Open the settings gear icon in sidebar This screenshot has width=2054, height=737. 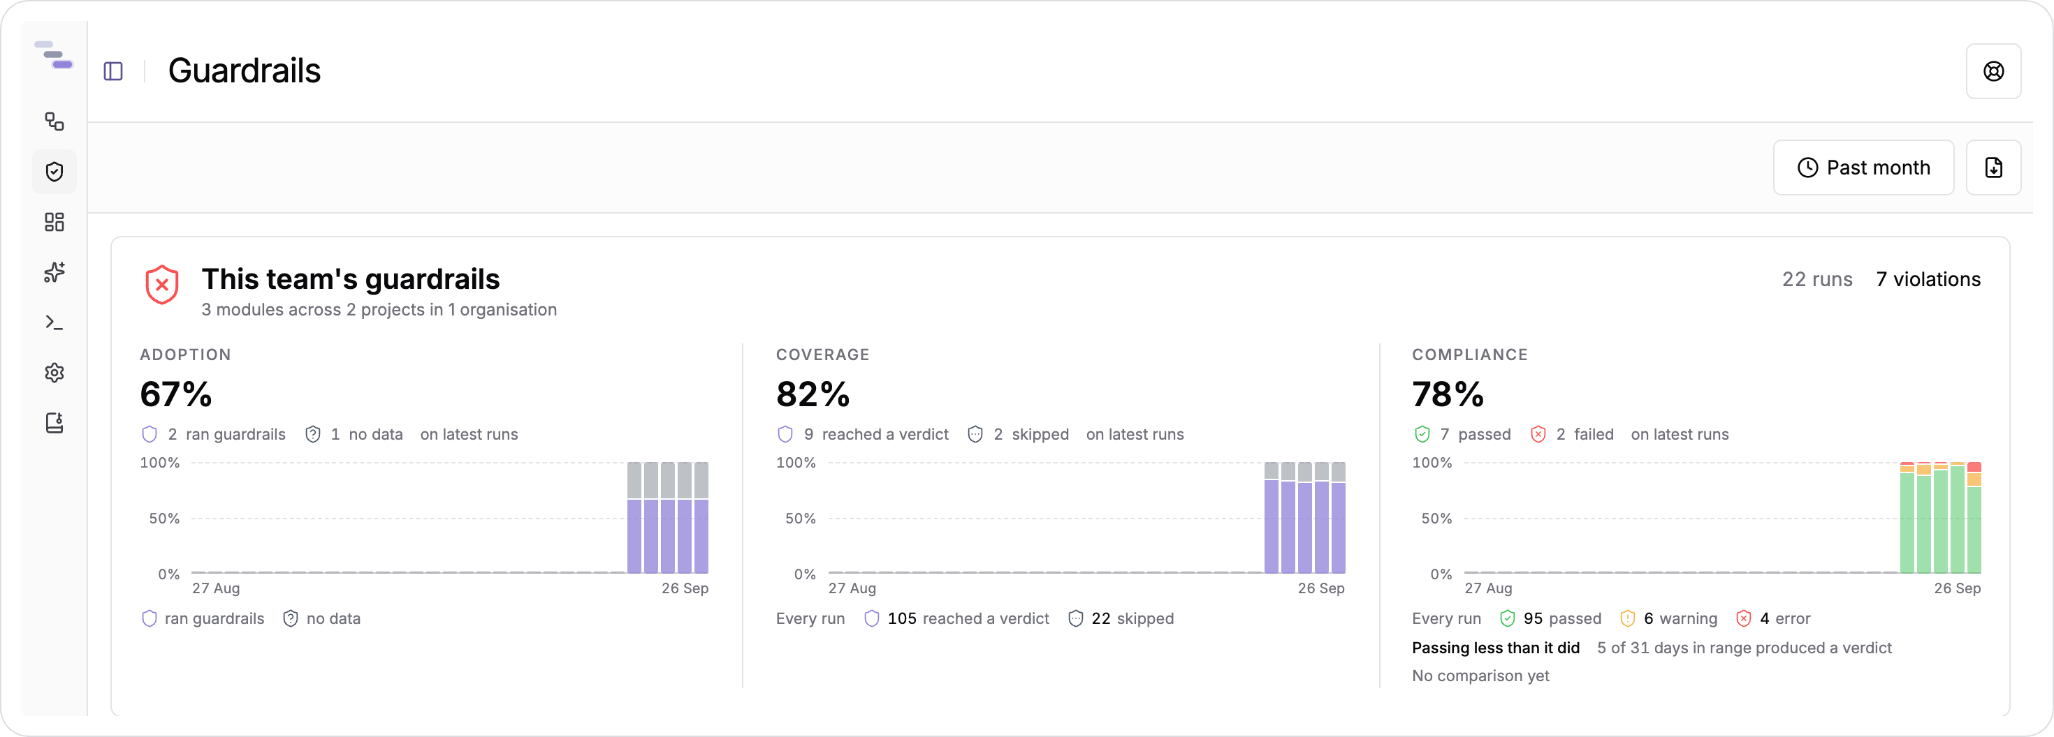click(54, 372)
